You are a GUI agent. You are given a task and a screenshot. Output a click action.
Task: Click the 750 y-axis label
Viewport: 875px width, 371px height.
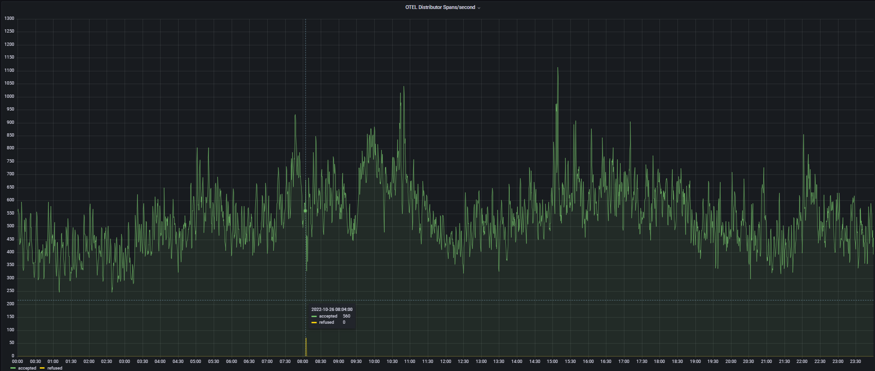pyautogui.click(x=10, y=161)
